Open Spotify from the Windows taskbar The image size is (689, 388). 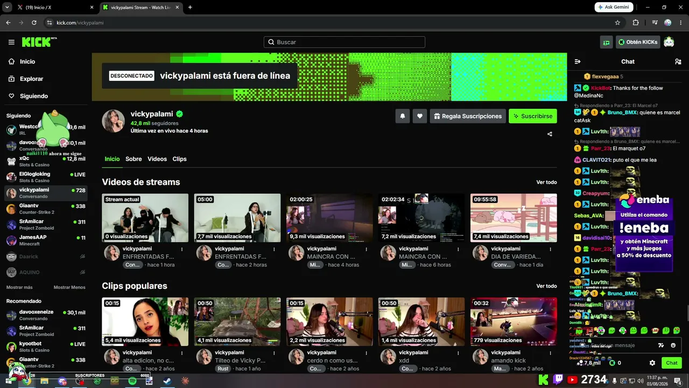tap(132, 381)
